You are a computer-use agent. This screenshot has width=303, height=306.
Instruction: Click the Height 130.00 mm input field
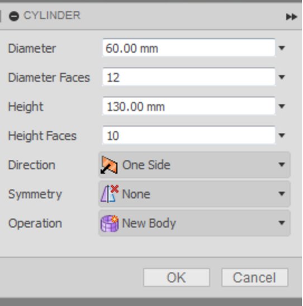(189, 106)
